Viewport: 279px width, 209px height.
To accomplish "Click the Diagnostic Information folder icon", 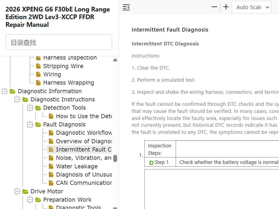I will (x=12, y=91).
